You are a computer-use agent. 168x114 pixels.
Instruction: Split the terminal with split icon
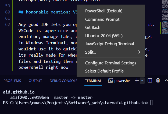click(x=150, y=80)
